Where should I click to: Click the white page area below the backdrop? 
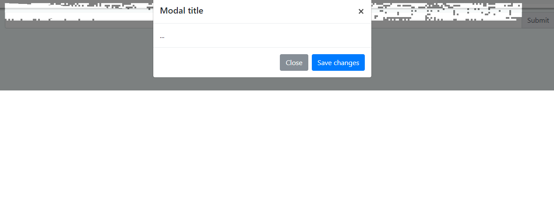pyautogui.click(x=277, y=146)
